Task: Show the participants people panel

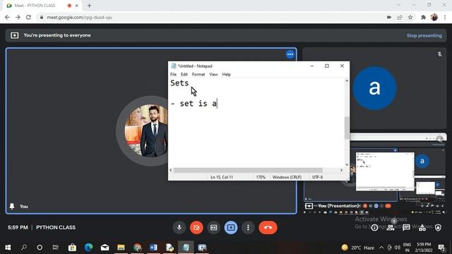Action: click(391, 228)
